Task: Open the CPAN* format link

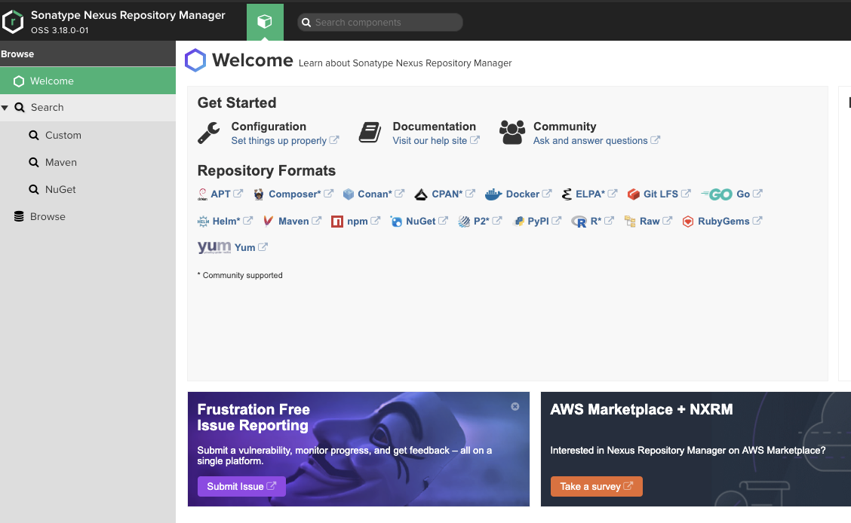Action: click(x=447, y=194)
